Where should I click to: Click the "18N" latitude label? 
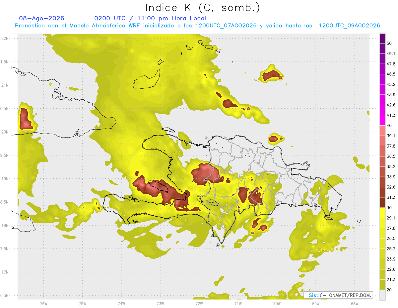pyautogui.click(x=5, y=226)
